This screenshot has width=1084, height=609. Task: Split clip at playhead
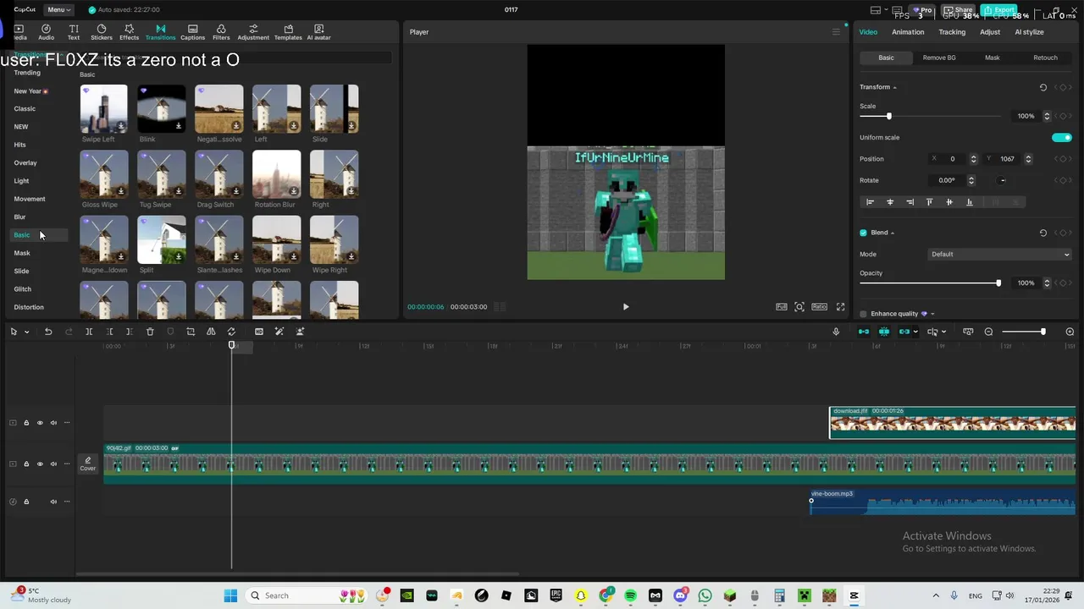[x=89, y=332]
